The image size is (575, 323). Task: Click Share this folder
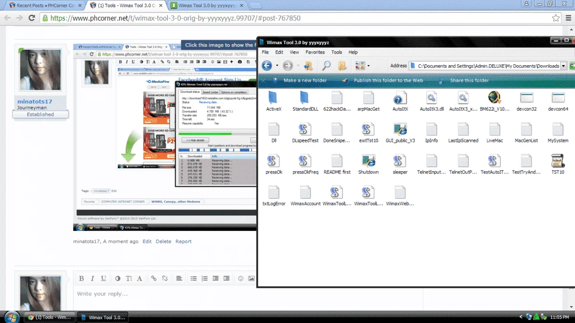tap(469, 81)
